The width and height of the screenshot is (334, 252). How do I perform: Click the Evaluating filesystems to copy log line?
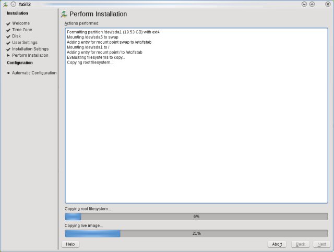tap(96, 57)
